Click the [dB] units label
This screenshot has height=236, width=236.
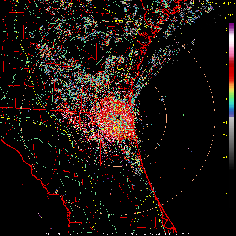point(224,18)
